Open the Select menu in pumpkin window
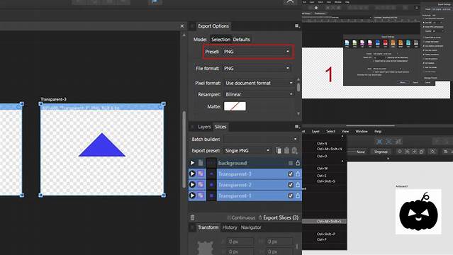The image size is (453, 255). point(330,132)
